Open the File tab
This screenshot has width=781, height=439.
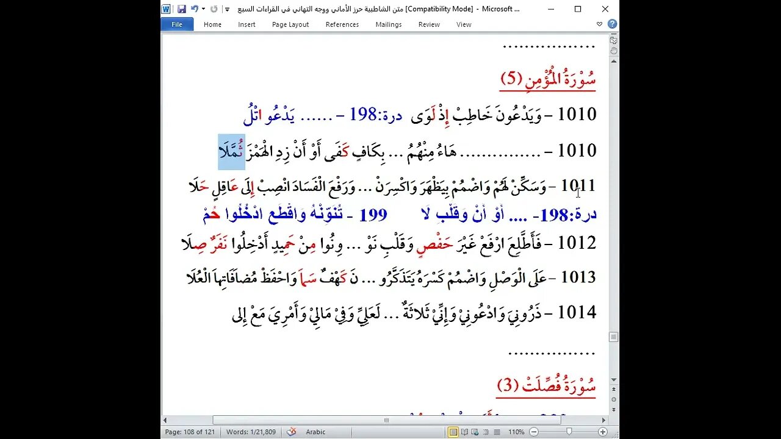177,24
